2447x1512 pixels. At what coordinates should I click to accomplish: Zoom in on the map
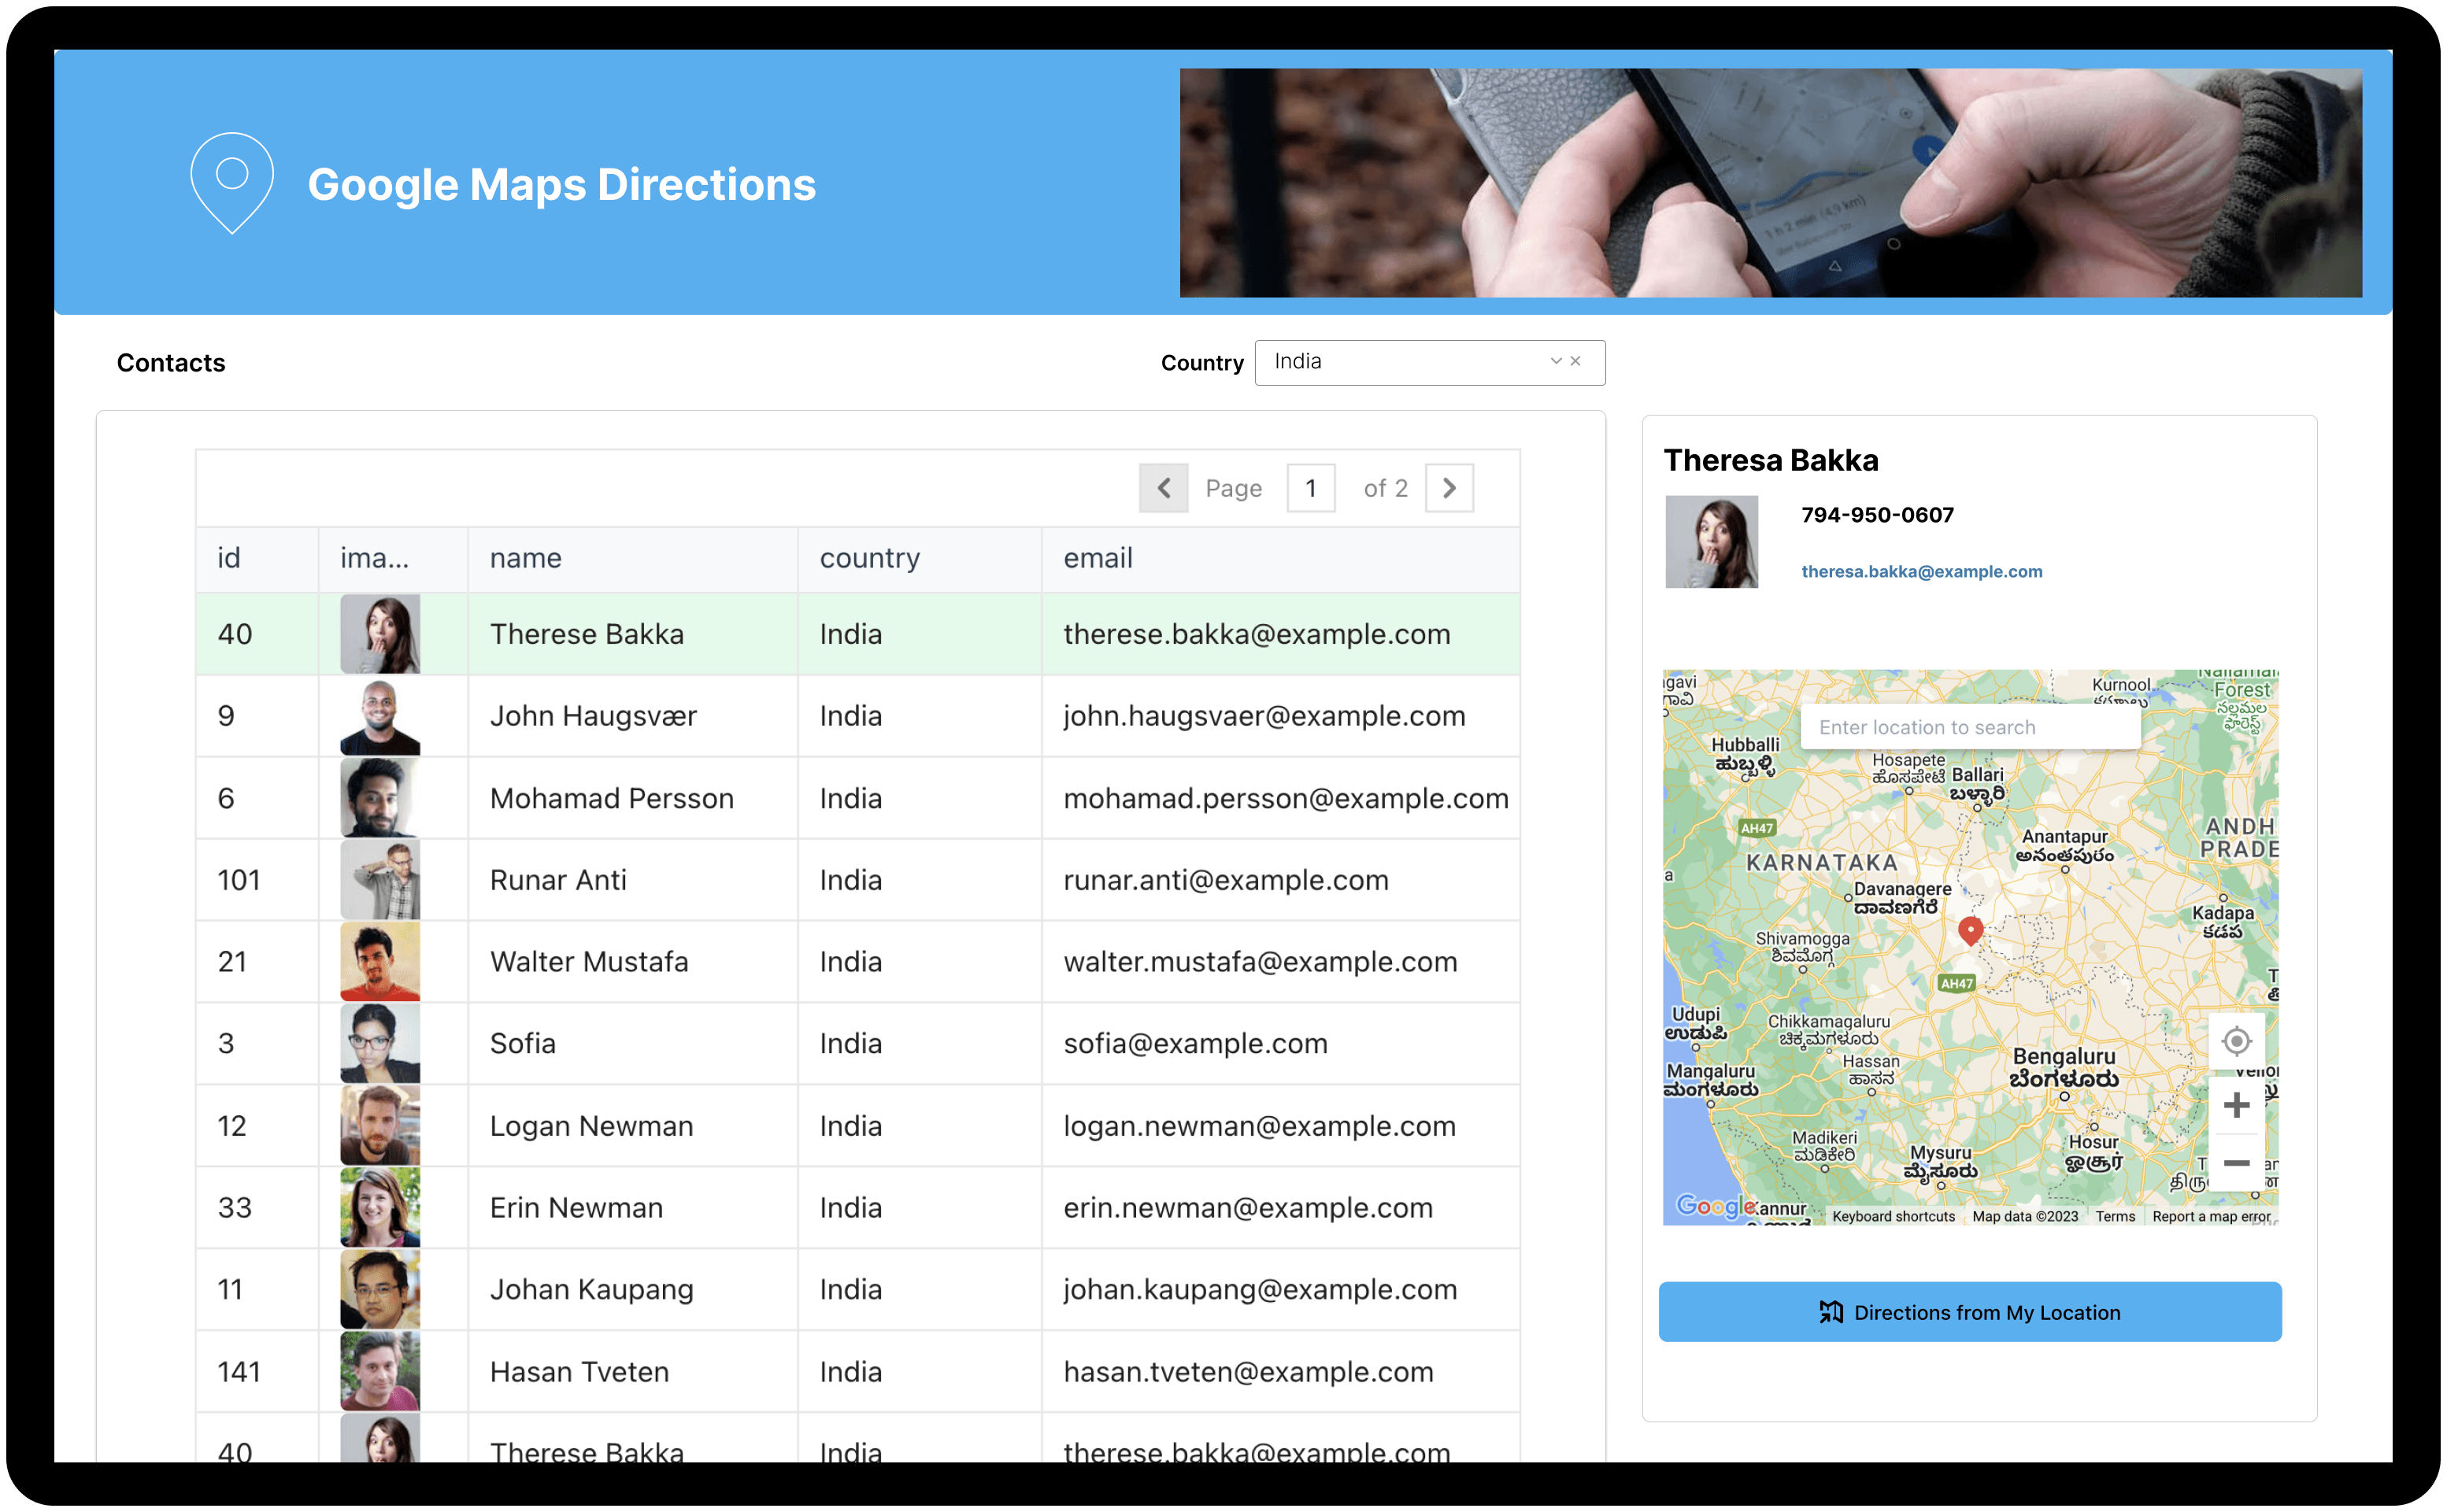pyautogui.click(x=2236, y=1105)
